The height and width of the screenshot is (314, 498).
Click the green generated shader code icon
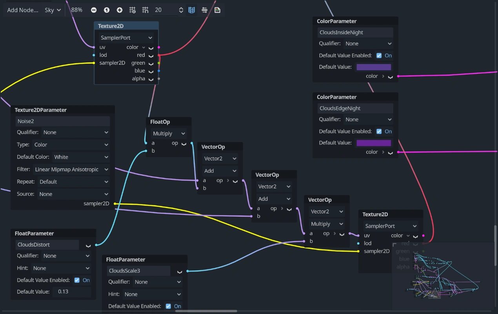click(x=217, y=10)
